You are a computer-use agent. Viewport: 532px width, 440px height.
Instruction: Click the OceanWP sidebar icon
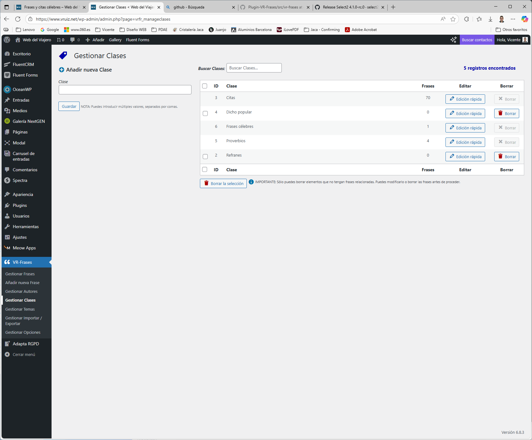click(7, 89)
